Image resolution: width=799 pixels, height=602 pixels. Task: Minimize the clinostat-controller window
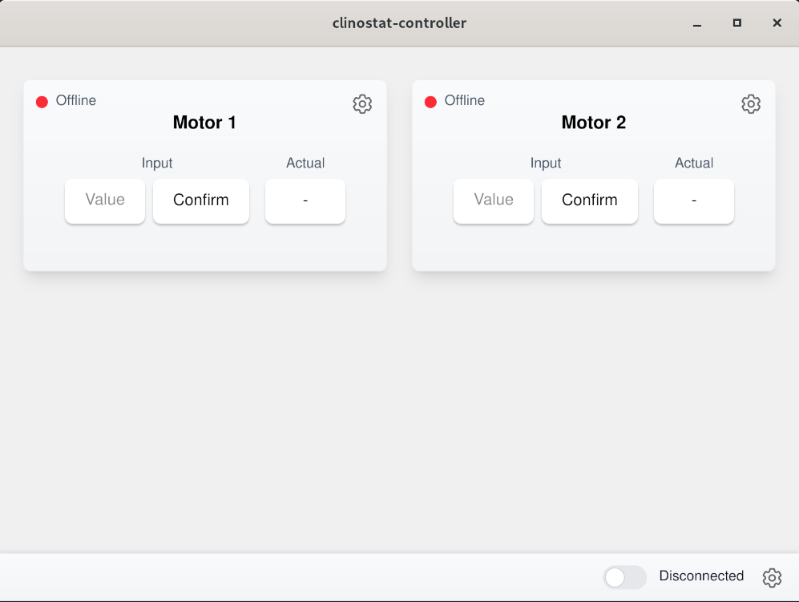pos(697,23)
